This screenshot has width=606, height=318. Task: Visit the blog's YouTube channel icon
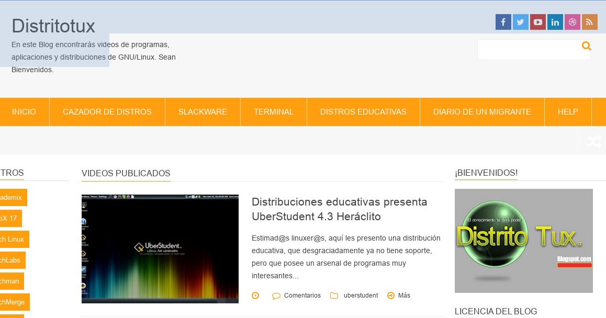[537, 22]
